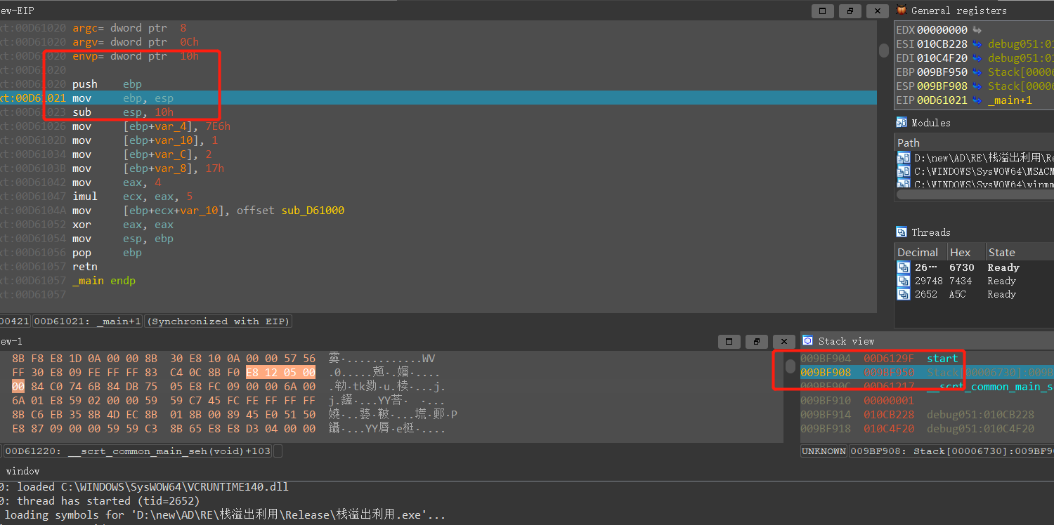Follow the blue arrow beside EBP value

(x=977, y=72)
